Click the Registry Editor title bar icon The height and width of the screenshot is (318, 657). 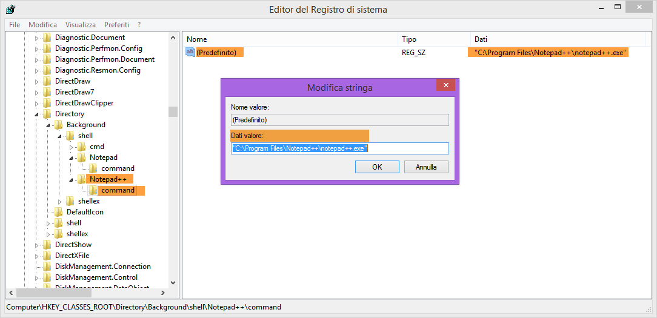(x=11, y=8)
